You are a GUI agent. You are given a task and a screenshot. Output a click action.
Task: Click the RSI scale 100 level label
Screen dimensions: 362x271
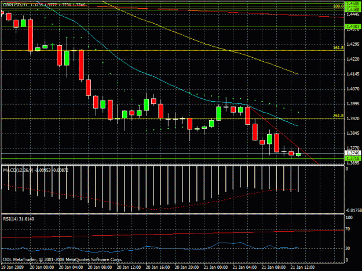(x=349, y=218)
